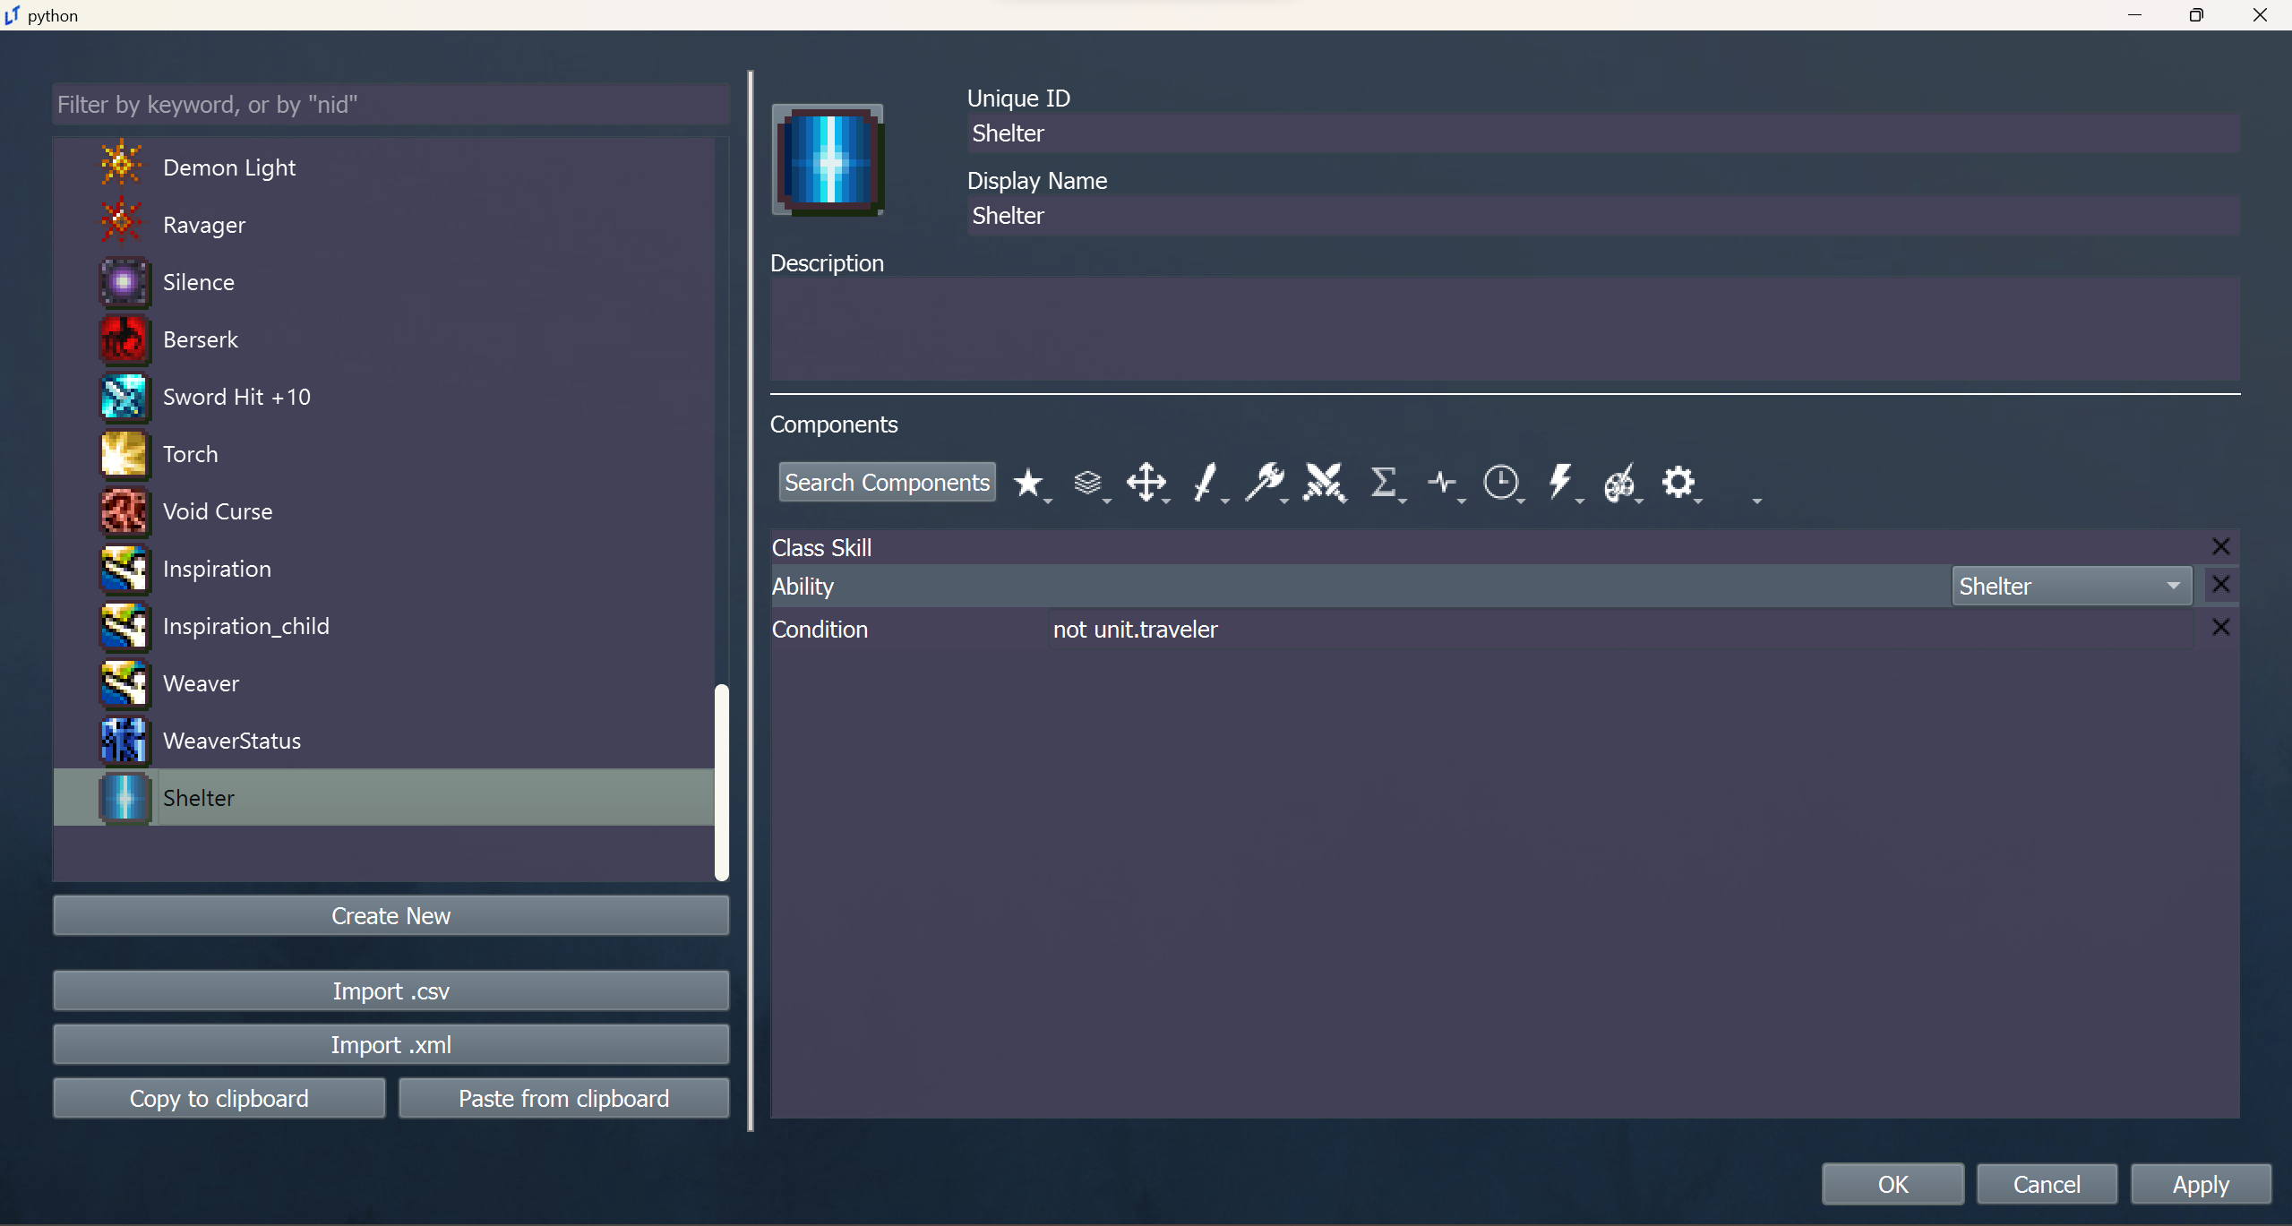Select the Berserk list row text

click(201, 339)
